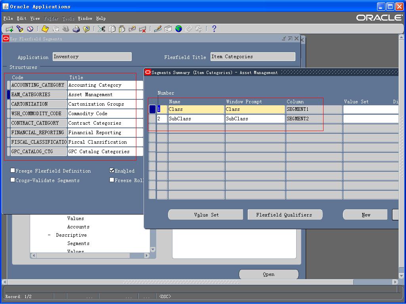Screen dimensions: 406x304
Task: Click the Oracle logo icon in Segments Summary title
Action: (x=148, y=72)
